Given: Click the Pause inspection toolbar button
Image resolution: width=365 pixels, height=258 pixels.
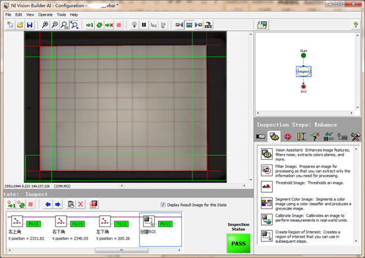Looking at the screenshot, I should 144,25.
